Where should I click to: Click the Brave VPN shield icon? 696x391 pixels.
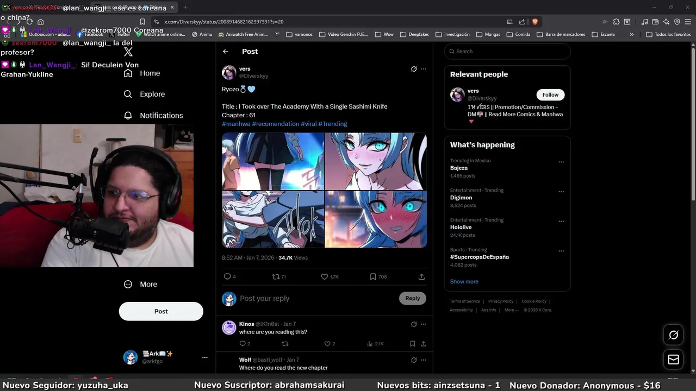tap(677, 22)
